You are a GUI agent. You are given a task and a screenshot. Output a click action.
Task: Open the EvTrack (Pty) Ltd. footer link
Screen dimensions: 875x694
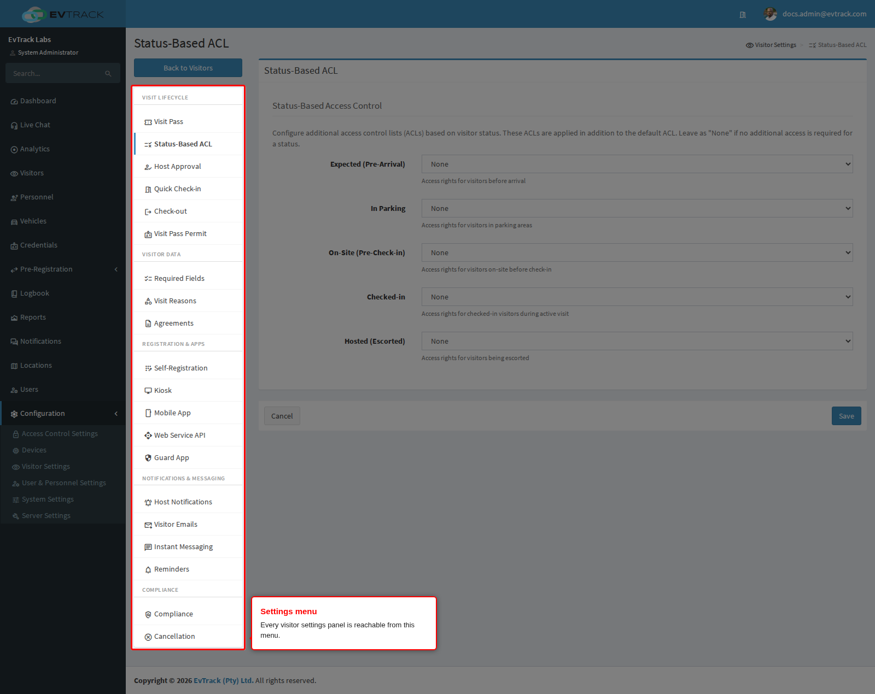coord(223,680)
